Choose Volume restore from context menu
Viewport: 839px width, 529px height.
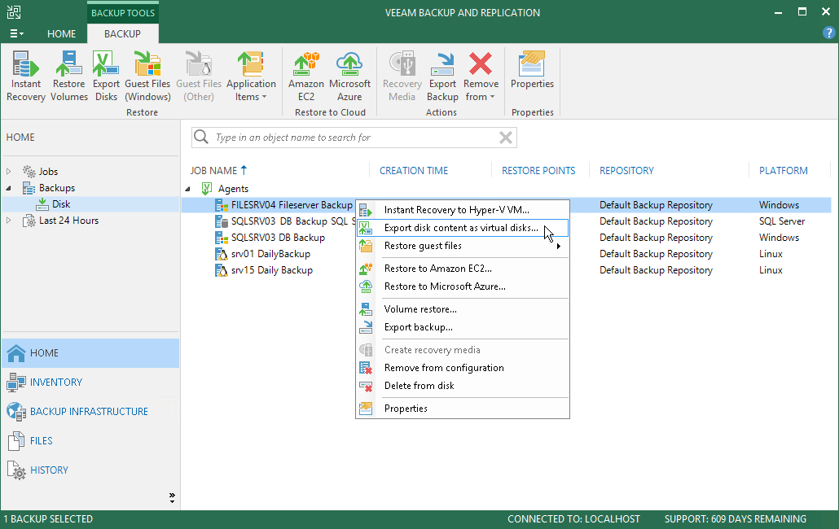(x=463, y=309)
